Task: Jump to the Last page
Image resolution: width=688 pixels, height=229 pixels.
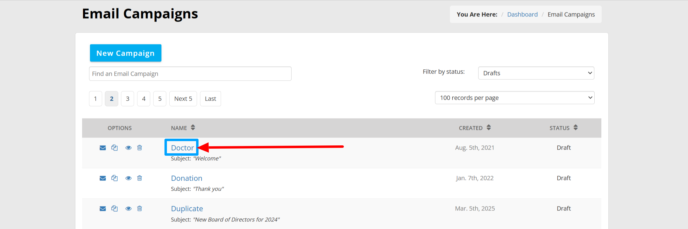Action: (210, 99)
